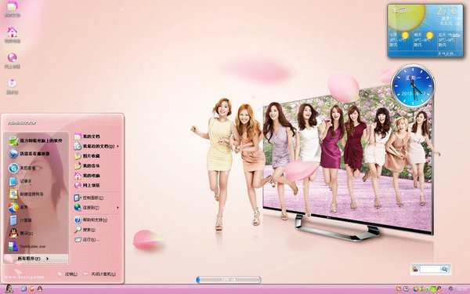
Task: Click the input method tray icon
Action: [406, 289]
